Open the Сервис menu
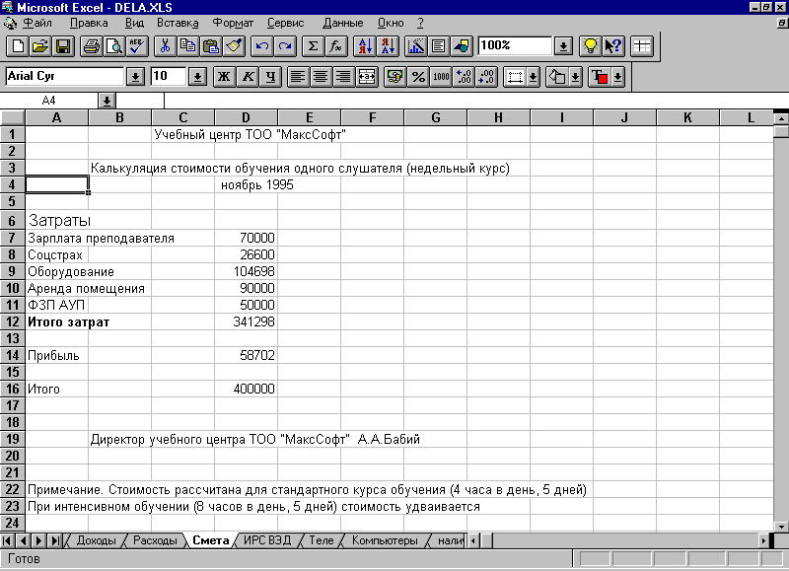789x571 pixels. pyautogui.click(x=285, y=23)
